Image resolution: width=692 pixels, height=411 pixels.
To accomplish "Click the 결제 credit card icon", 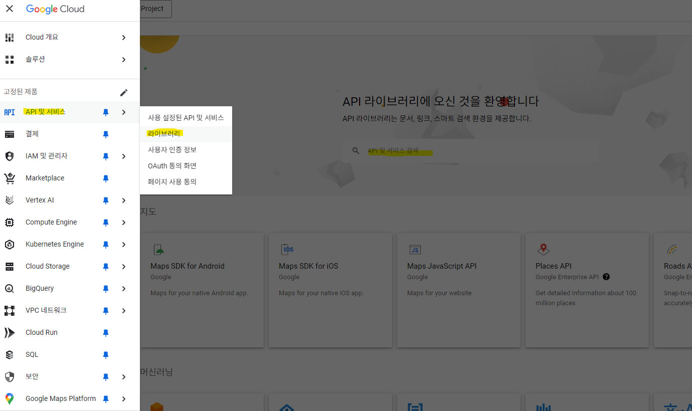I will (x=10, y=134).
